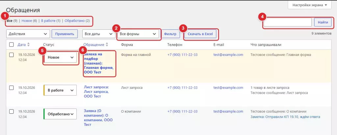This screenshot has height=135, width=337.
Task: Click text Тестовое сообщение: О компании
Action: tap(278, 111)
